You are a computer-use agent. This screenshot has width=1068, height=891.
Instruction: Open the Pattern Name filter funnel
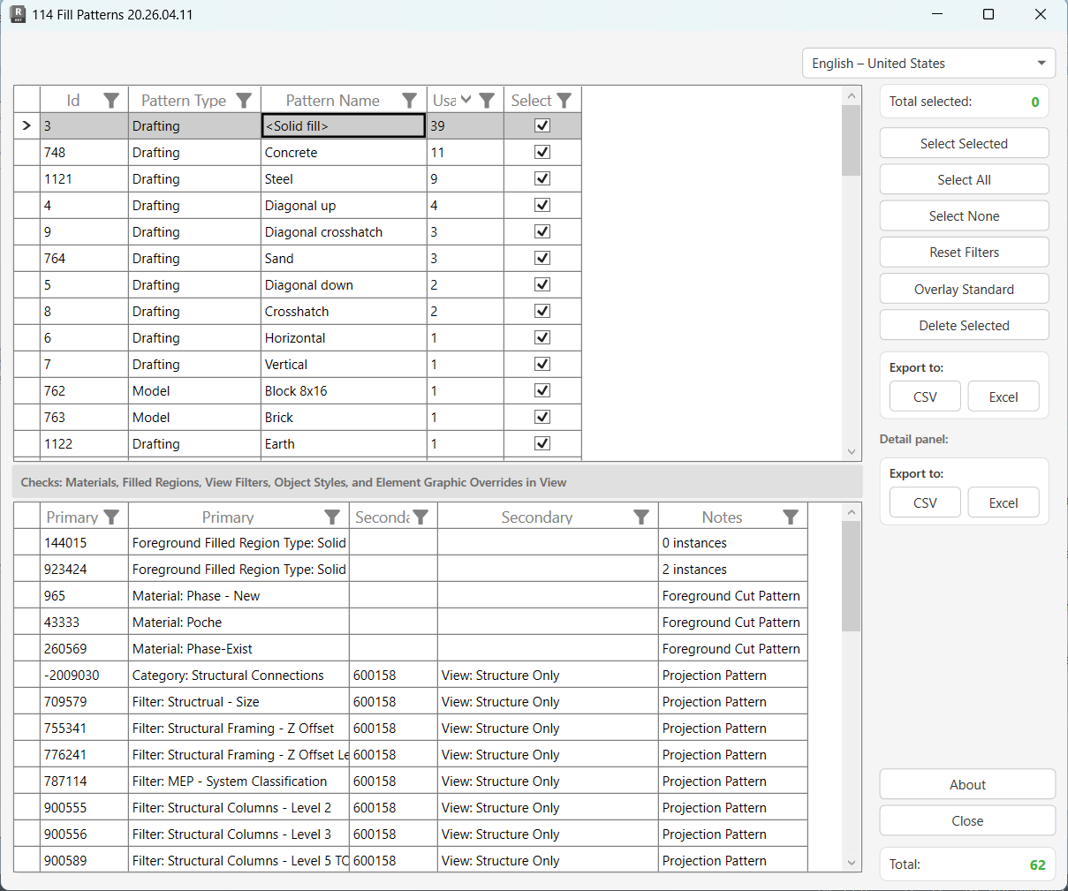click(x=409, y=100)
